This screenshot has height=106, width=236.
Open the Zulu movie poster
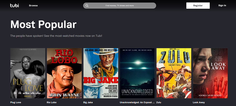point(174,73)
